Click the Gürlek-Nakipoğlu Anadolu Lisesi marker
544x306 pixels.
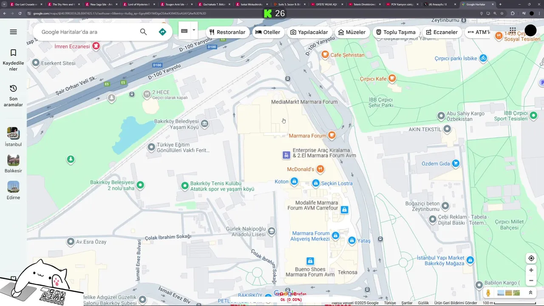pyautogui.click(x=272, y=231)
